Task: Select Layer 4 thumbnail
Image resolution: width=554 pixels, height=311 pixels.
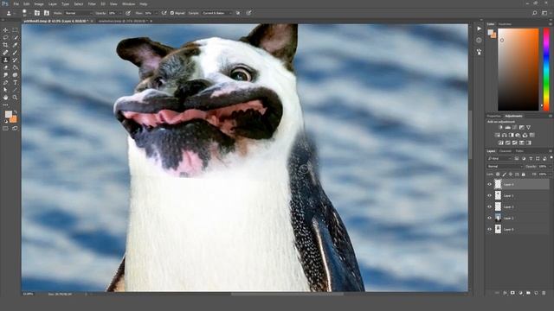Action: 498,184
